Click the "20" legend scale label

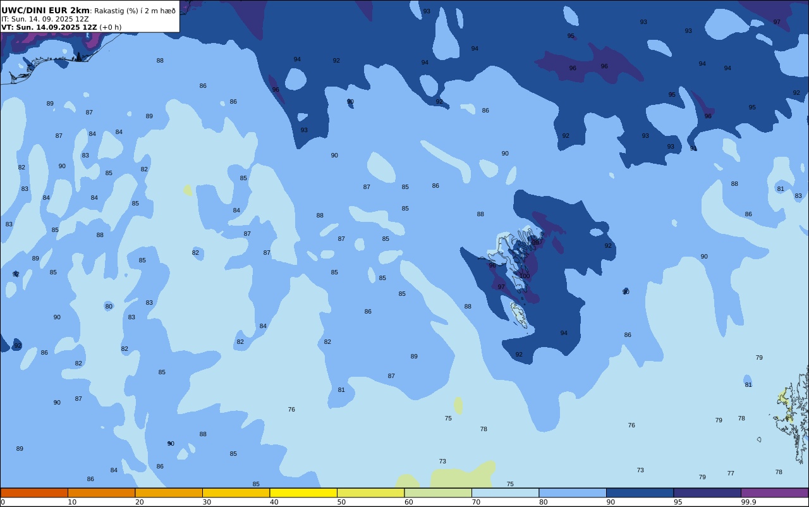[140, 502]
